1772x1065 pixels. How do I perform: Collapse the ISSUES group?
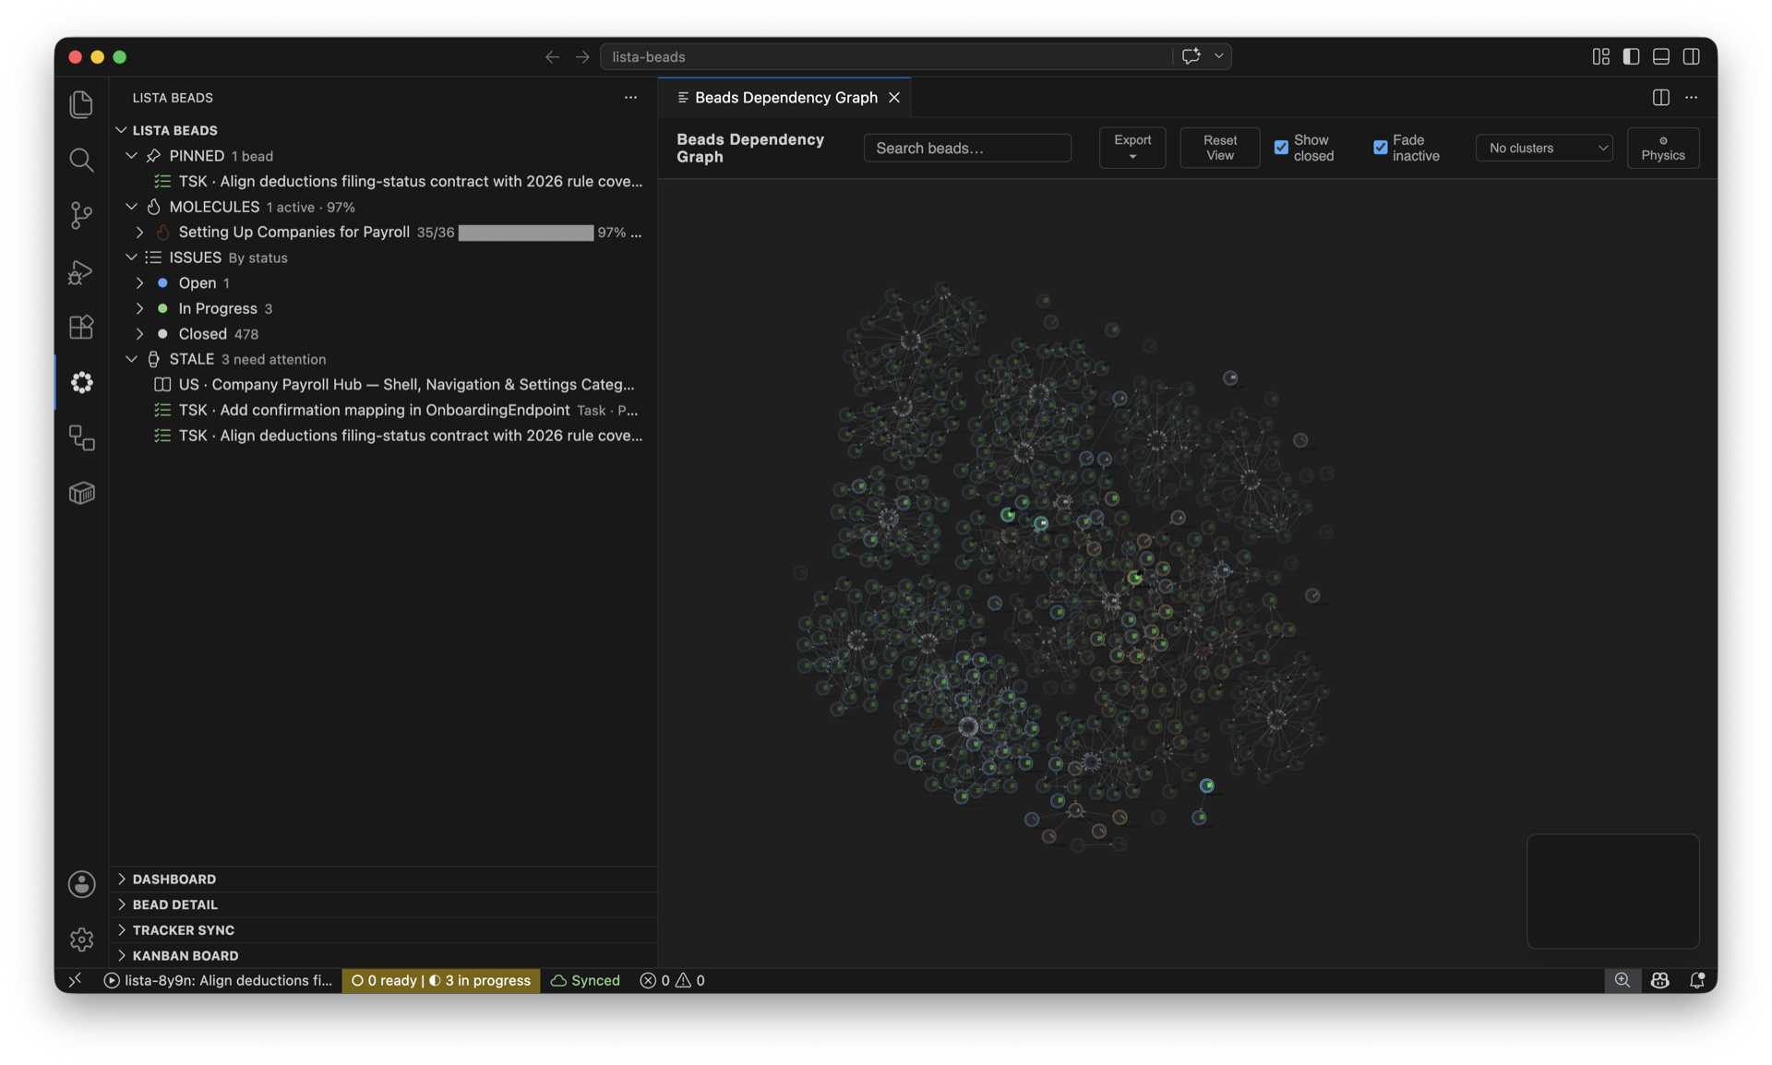(131, 257)
